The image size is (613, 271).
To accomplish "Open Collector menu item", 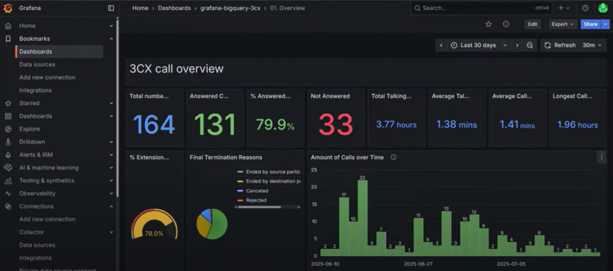I will [x=32, y=232].
